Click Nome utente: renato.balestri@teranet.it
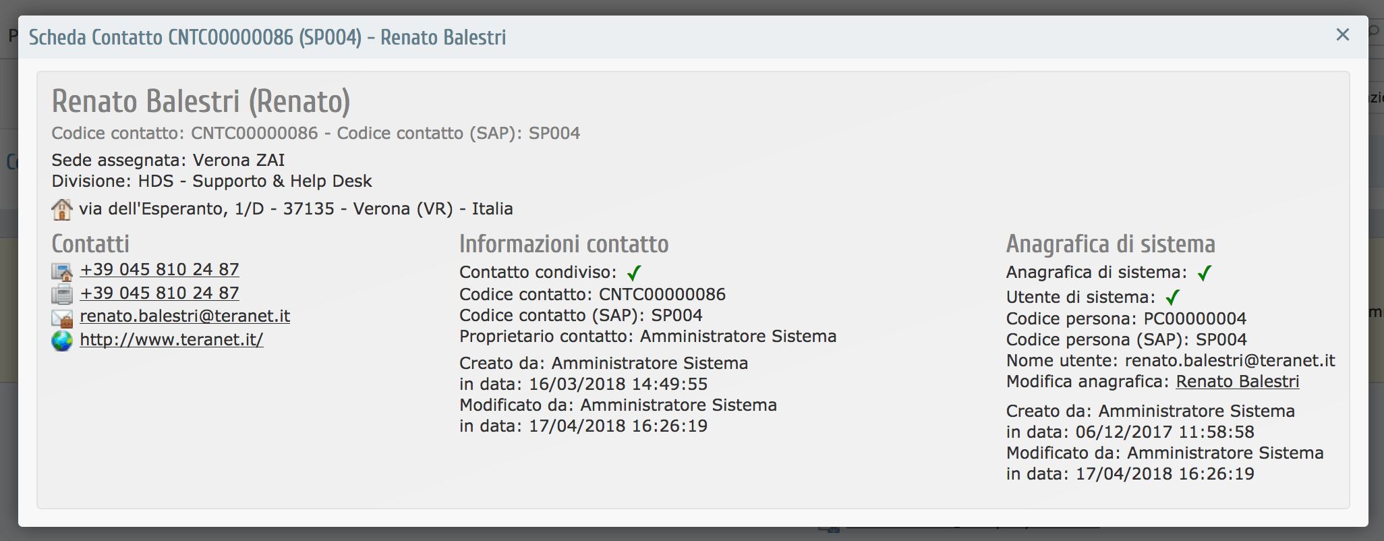 tap(1171, 360)
